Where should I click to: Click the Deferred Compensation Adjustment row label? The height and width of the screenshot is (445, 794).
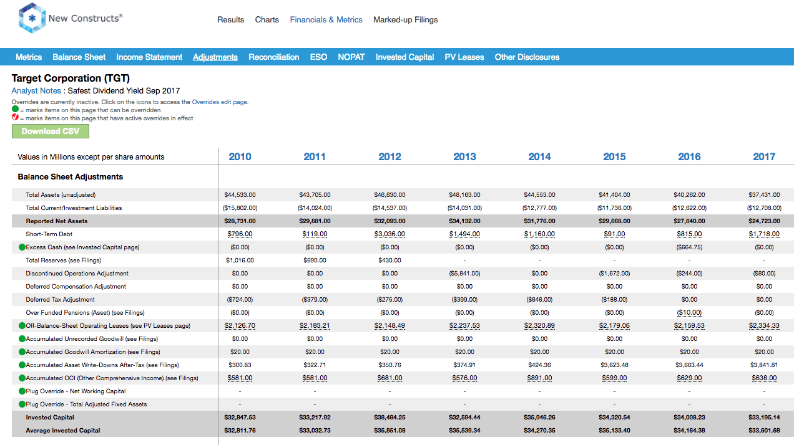(76, 287)
